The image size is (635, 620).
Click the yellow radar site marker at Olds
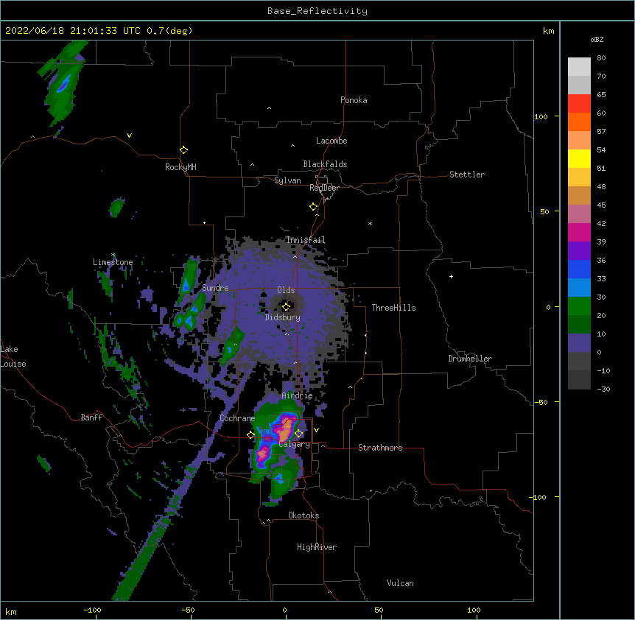[286, 306]
